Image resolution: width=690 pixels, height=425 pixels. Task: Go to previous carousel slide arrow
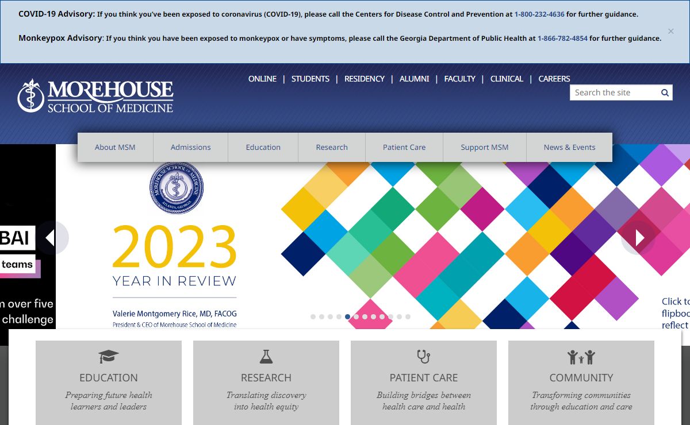click(51, 238)
